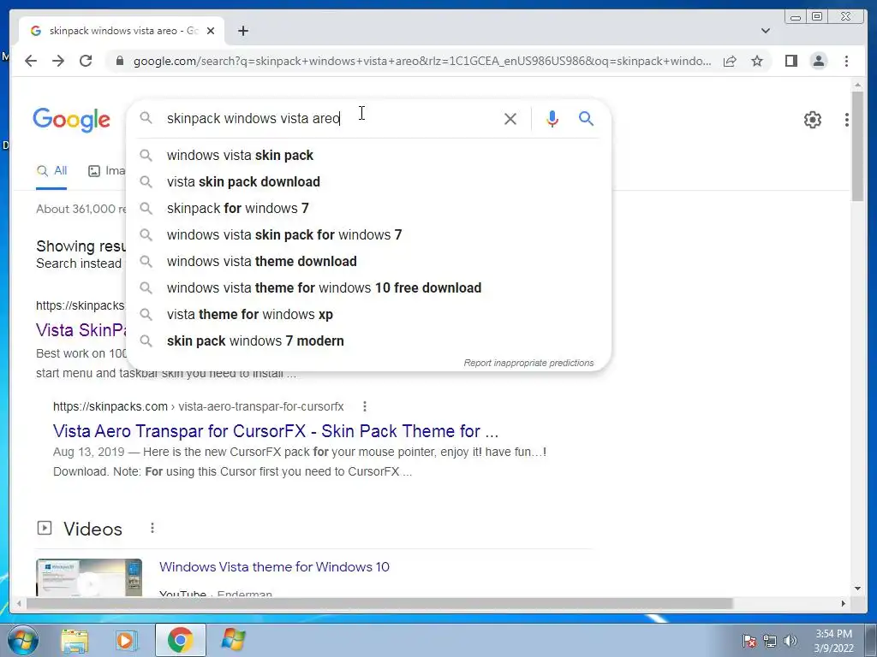The image size is (877, 657).
Task: Select Chrome in the taskbar
Action: tap(180, 640)
